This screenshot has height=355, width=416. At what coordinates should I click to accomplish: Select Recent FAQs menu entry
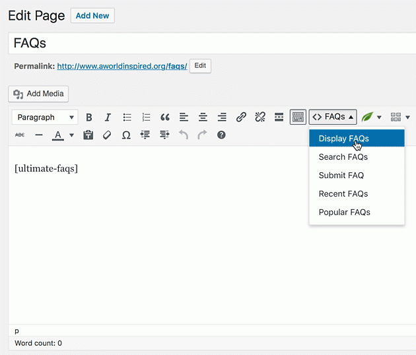[357, 194]
